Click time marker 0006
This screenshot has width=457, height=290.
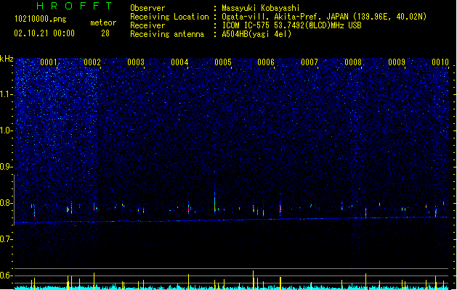tap(266, 62)
